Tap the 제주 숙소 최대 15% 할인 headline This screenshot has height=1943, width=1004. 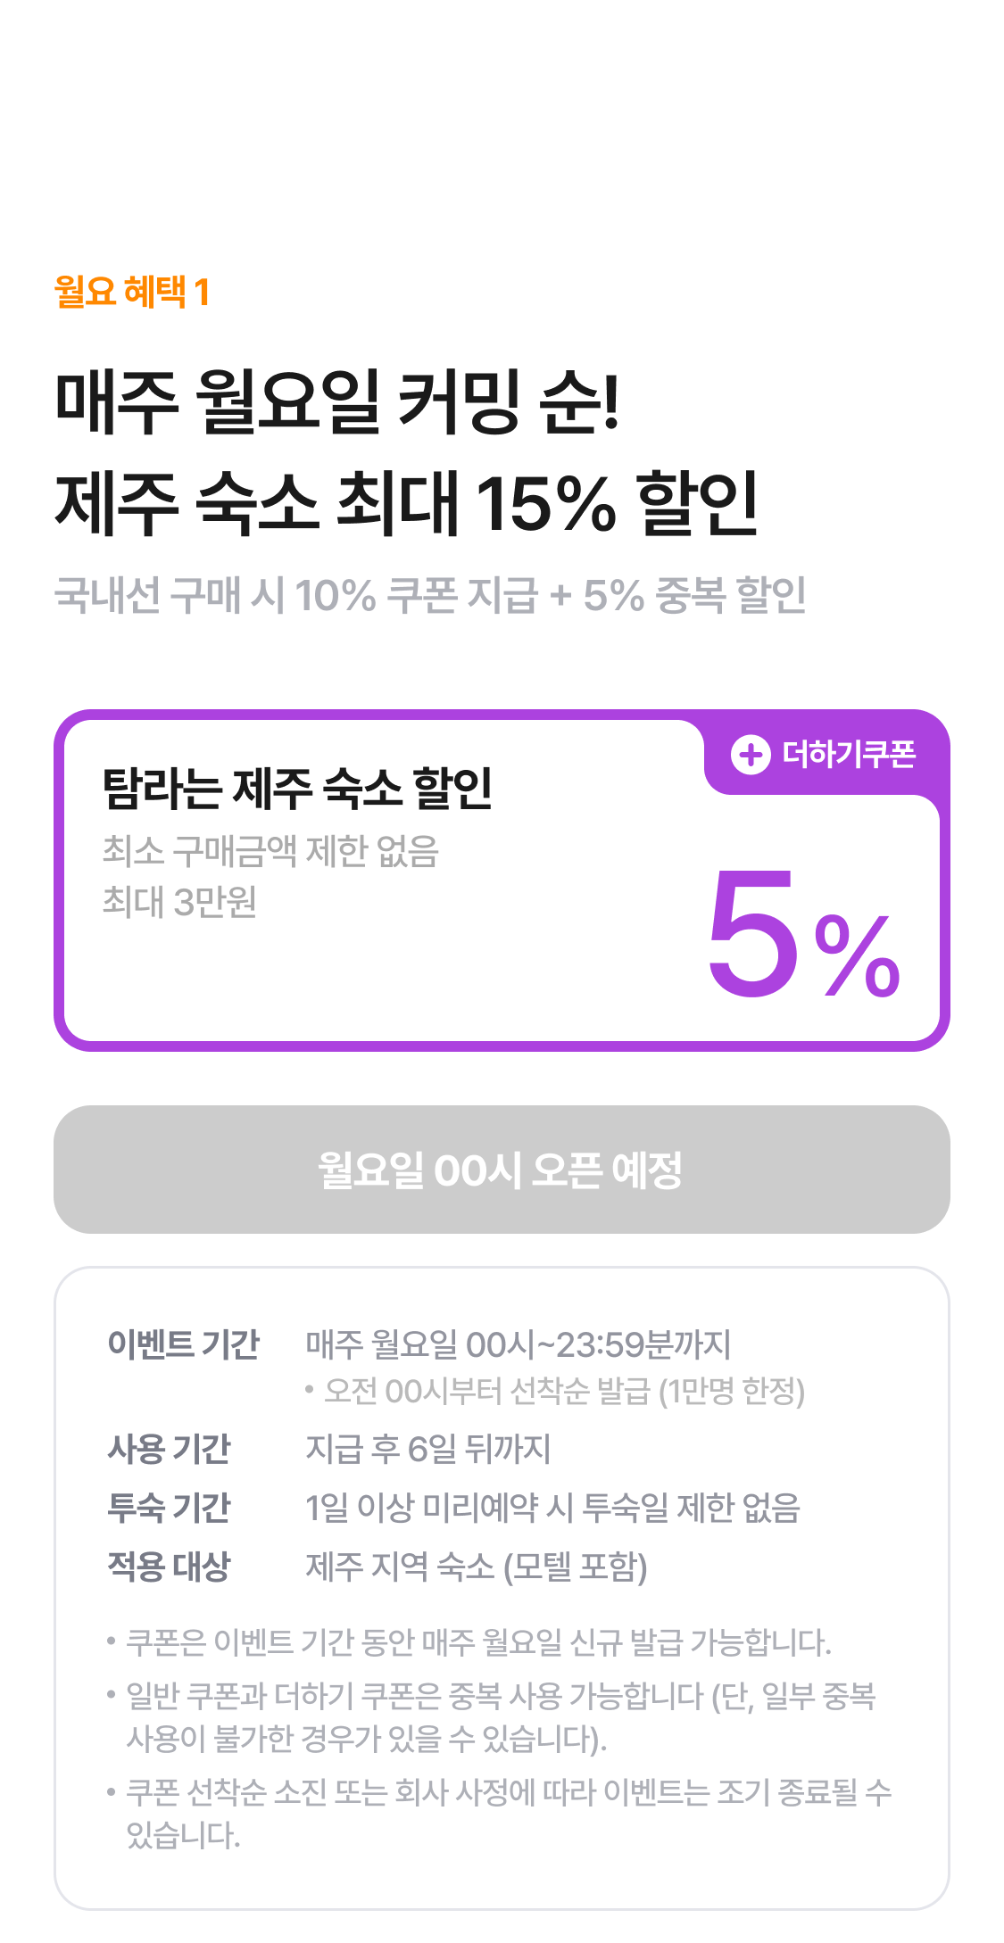tap(406, 503)
